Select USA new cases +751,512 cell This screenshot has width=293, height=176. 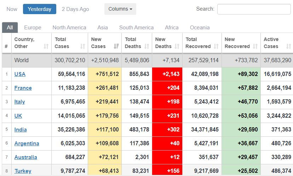(105, 74)
